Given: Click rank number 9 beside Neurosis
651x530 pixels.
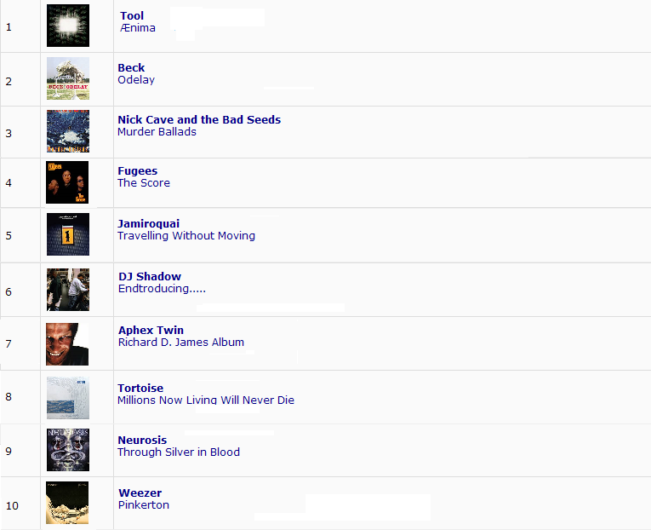Looking at the screenshot, I should 9,451.
